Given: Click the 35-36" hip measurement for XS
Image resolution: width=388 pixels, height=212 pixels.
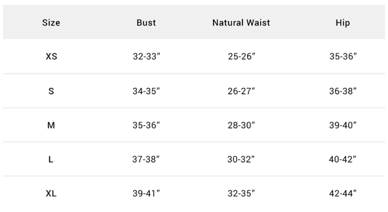Looking at the screenshot, I should [343, 56].
